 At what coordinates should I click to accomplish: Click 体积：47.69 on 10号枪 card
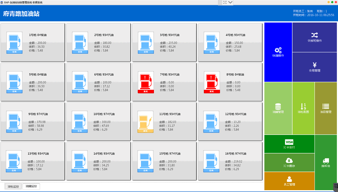coord(101,126)
